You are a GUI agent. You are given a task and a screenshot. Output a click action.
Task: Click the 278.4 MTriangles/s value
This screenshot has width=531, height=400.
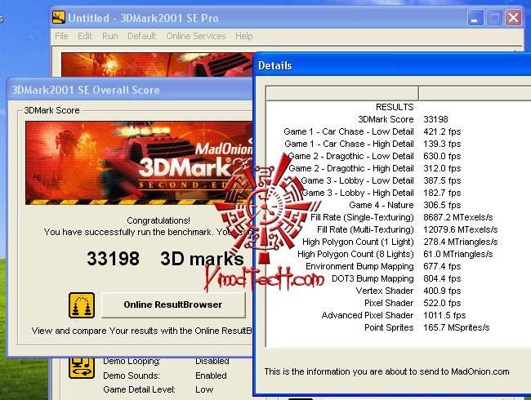coord(461,242)
